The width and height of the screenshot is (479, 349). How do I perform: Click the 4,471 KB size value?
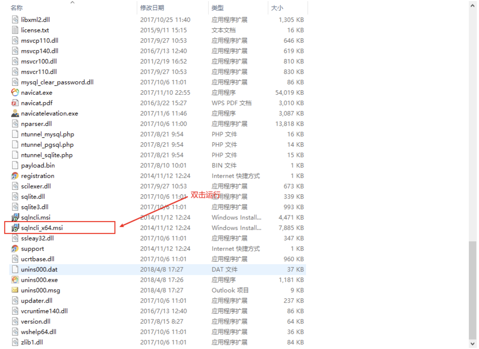click(291, 217)
